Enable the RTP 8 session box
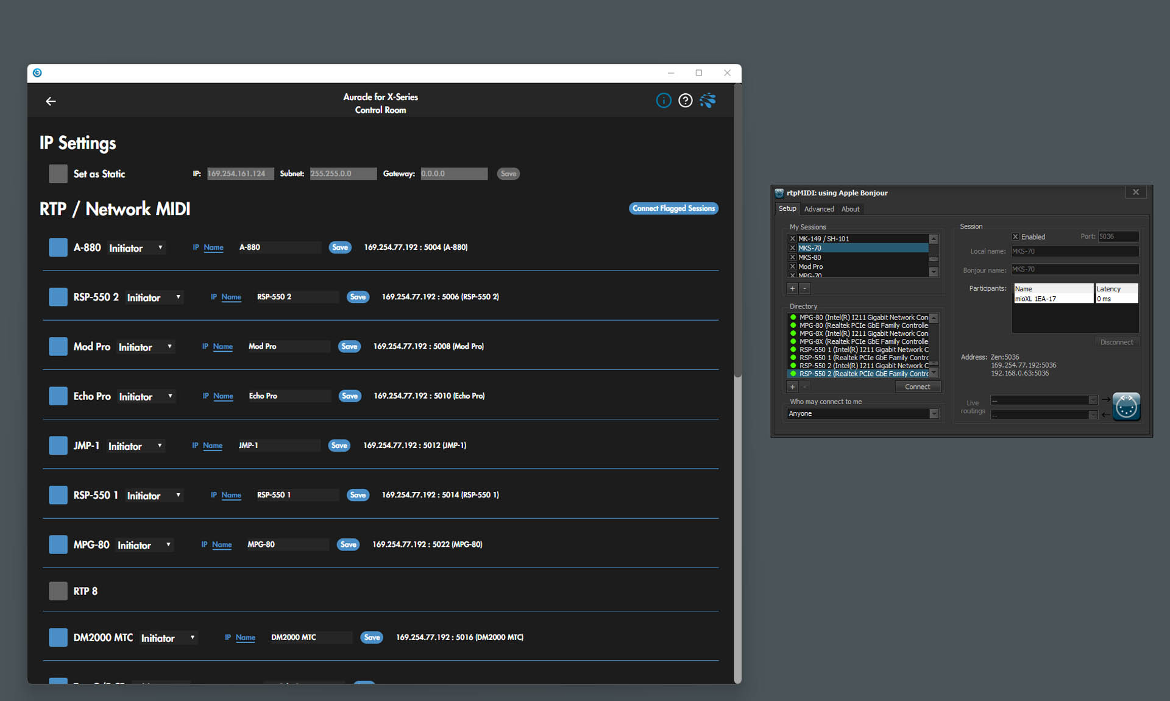The height and width of the screenshot is (701, 1170). tap(58, 591)
